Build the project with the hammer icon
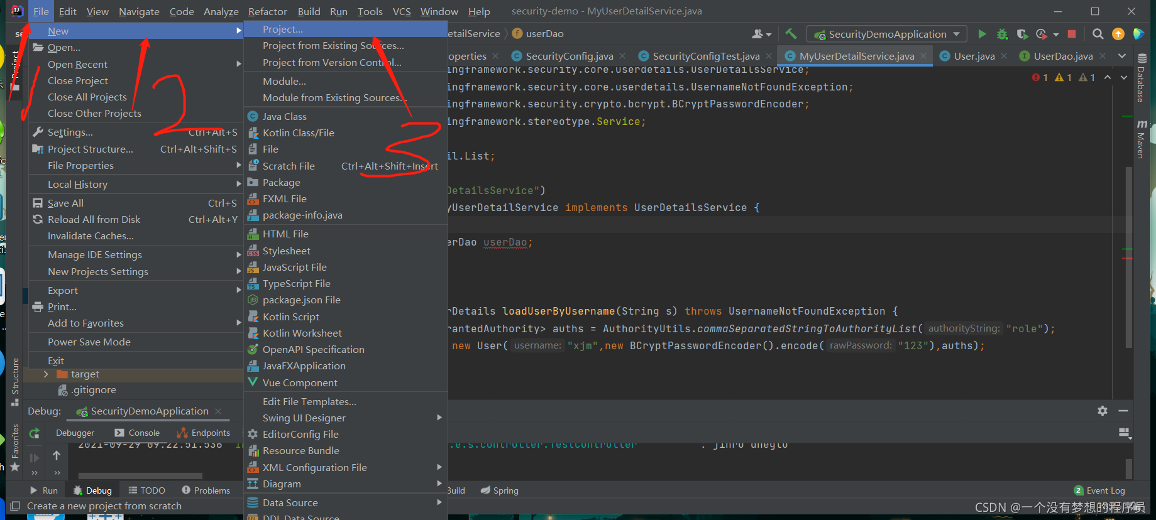The image size is (1156, 520). [791, 34]
